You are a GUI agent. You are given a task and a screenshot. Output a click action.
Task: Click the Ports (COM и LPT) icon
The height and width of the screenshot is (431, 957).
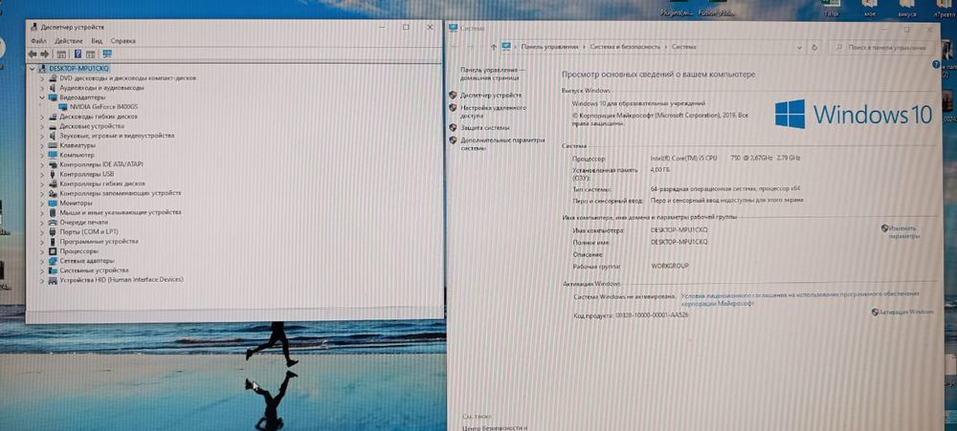pyautogui.click(x=53, y=231)
